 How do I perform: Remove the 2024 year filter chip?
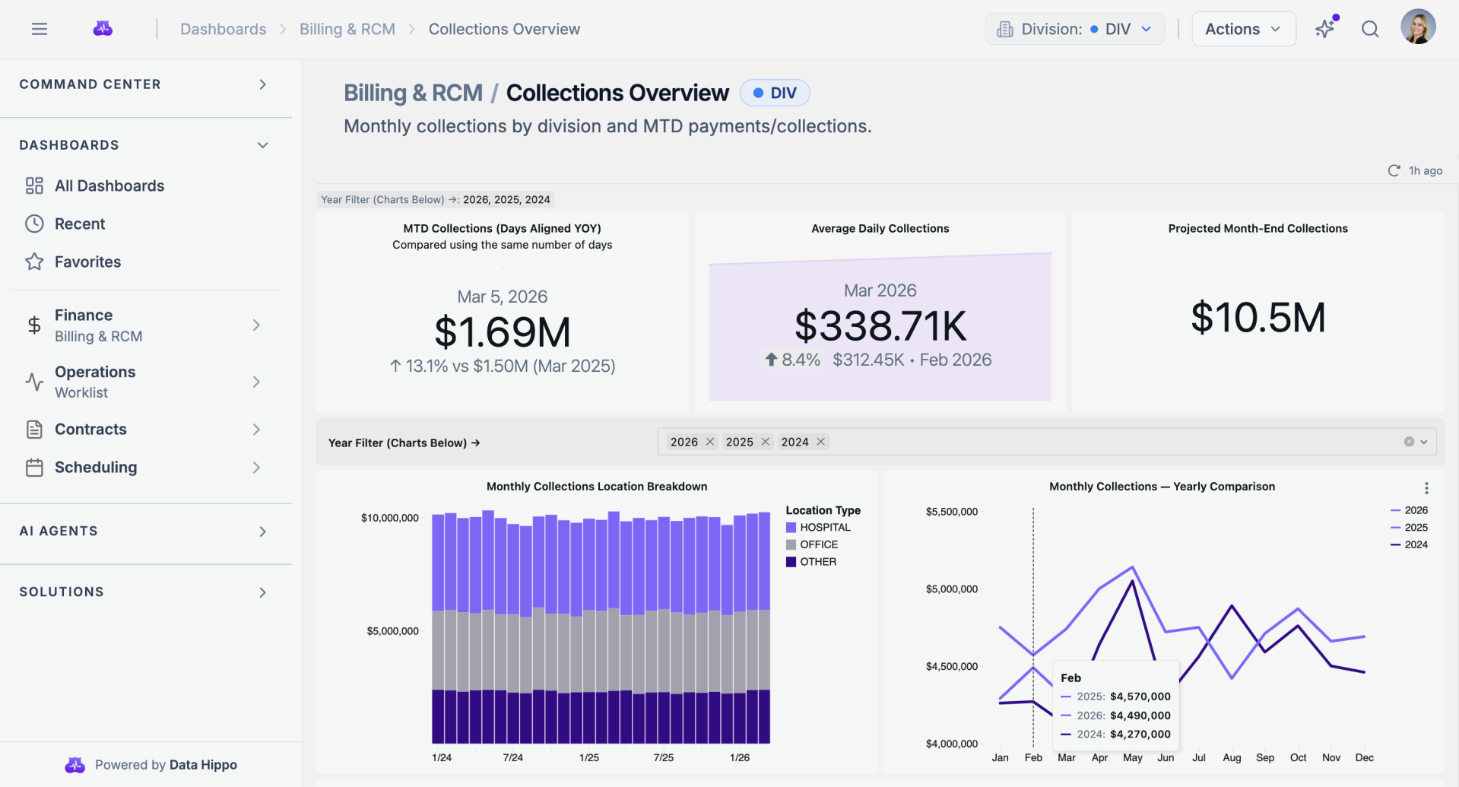(820, 441)
